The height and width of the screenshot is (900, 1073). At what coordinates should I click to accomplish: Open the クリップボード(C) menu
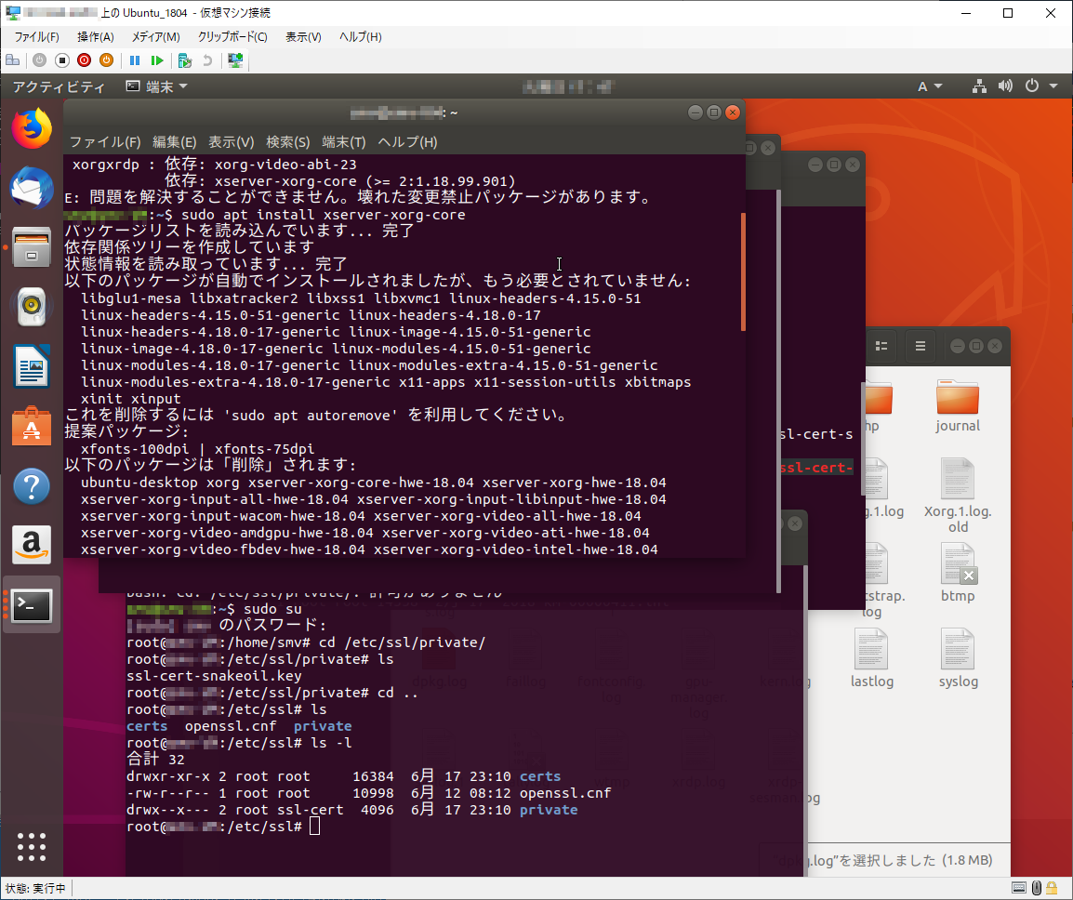[232, 37]
